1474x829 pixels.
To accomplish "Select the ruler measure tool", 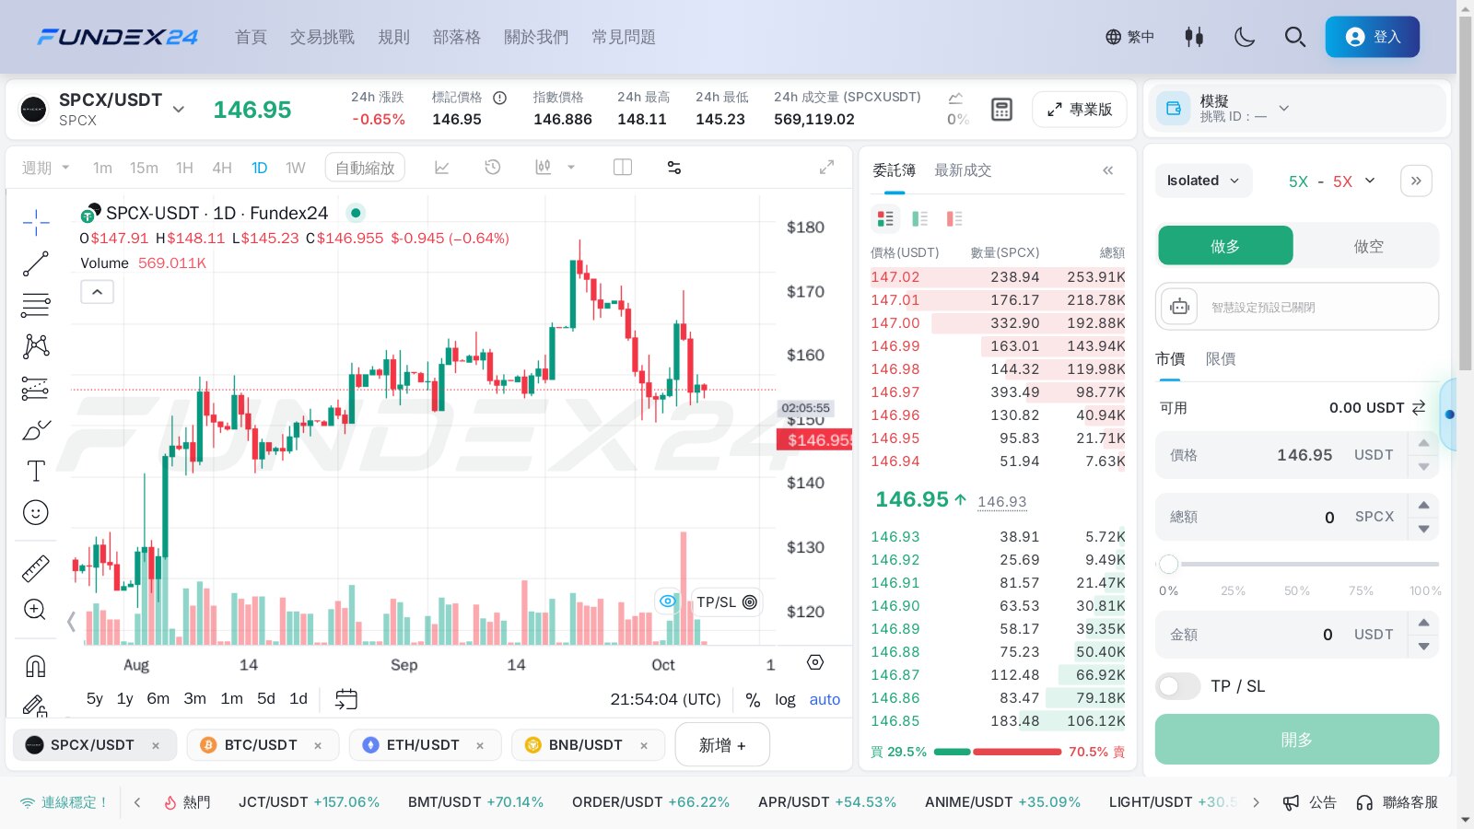I will pyautogui.click(x=36, y=568).
